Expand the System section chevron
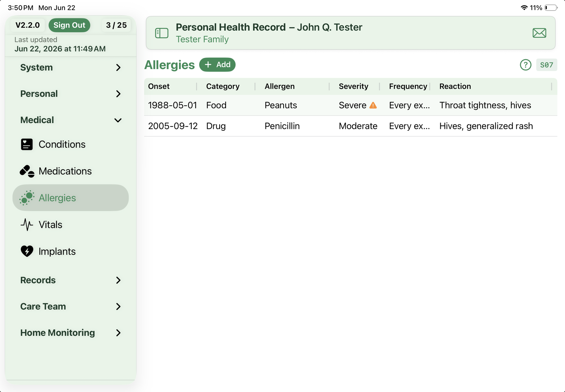 click(x=118, y=68)
